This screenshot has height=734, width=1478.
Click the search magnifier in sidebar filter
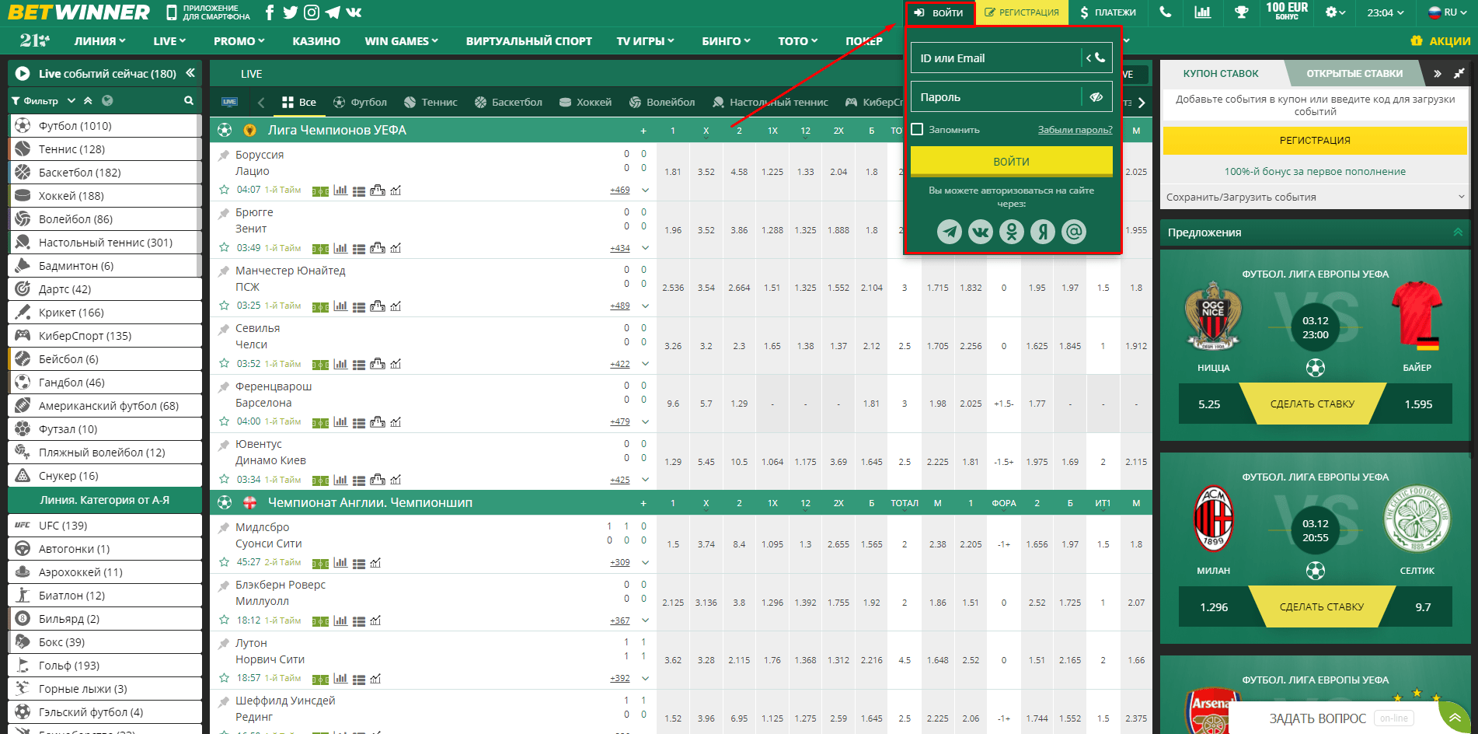pos(189,100)
